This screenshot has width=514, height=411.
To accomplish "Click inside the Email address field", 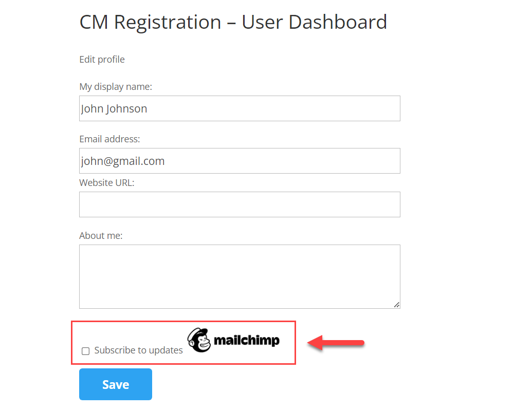I will [x=240, y=161].
